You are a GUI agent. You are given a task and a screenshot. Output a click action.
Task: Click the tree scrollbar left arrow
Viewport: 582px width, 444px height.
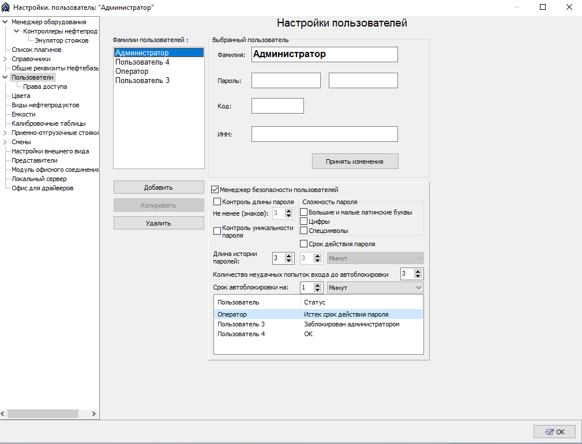3,413
